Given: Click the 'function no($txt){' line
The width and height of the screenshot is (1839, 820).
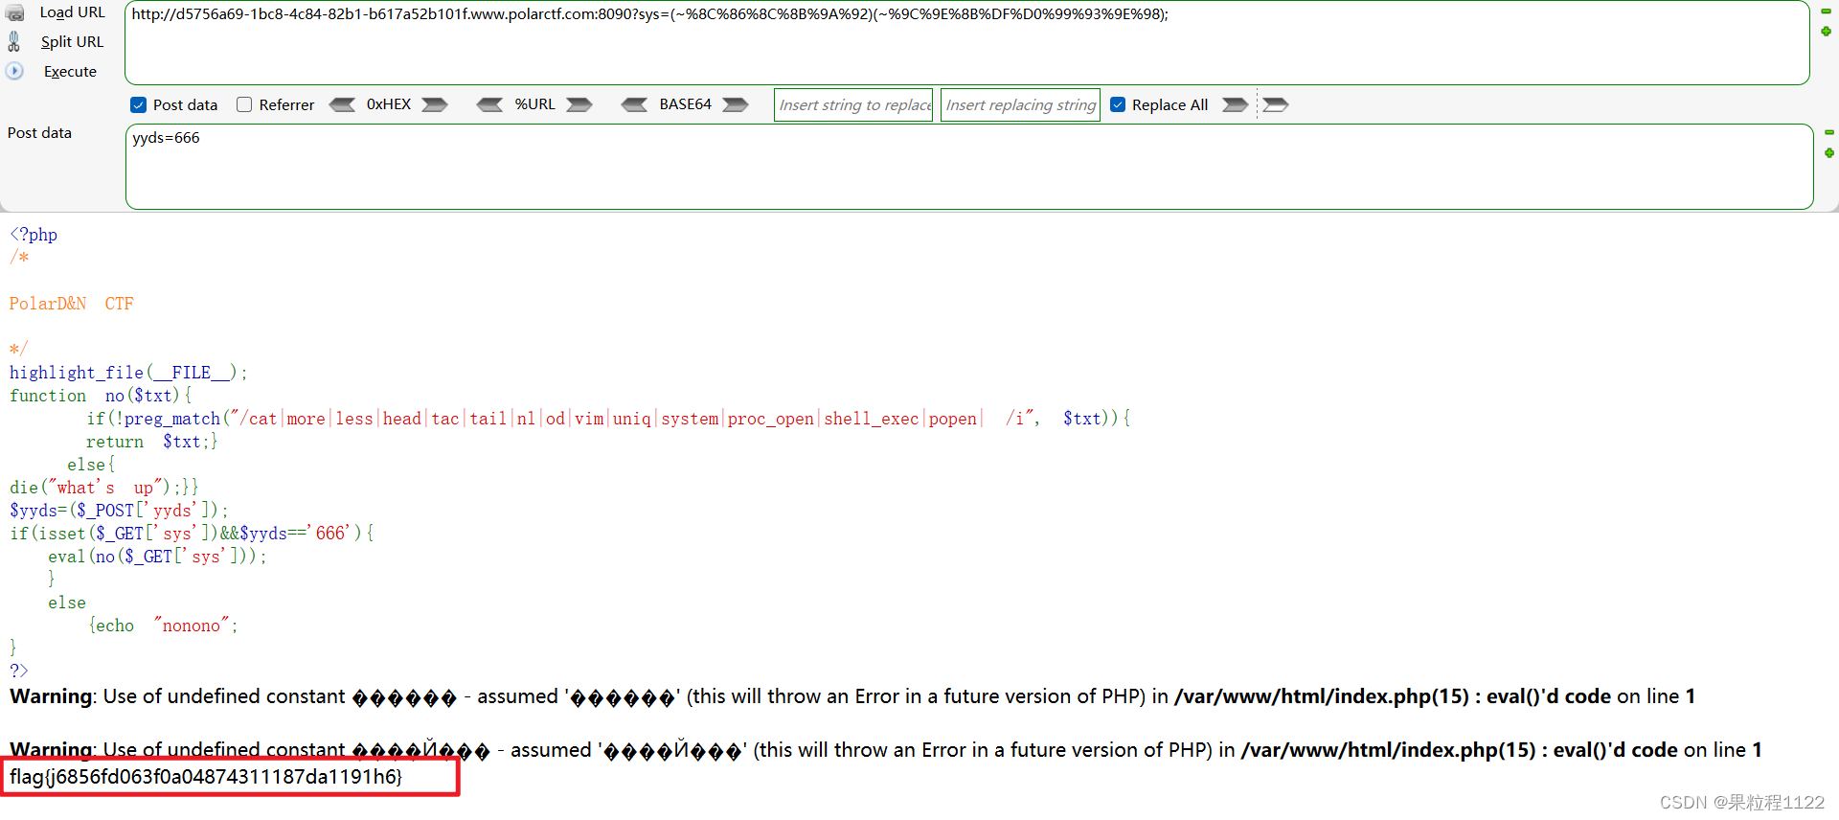Looking at the screenshot, I should (x=101, y=396).
